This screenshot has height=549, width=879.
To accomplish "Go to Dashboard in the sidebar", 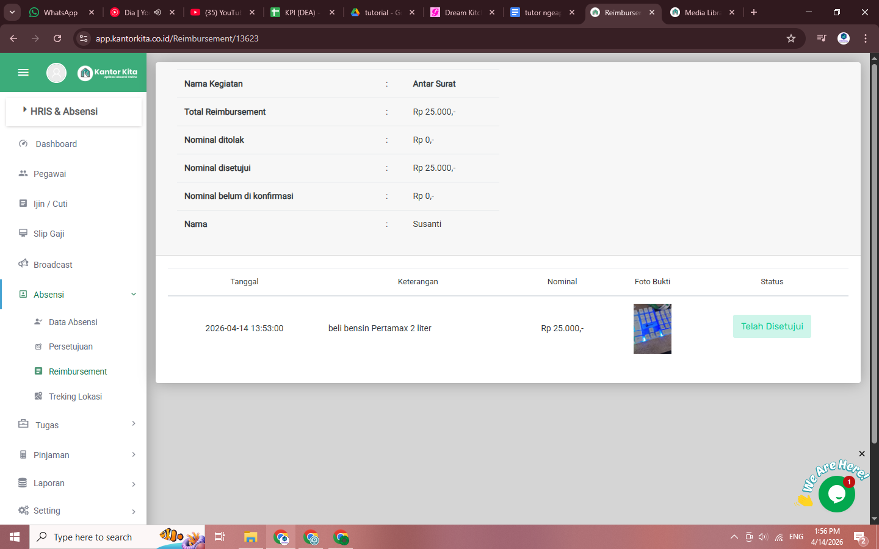I will click(56, 144).
